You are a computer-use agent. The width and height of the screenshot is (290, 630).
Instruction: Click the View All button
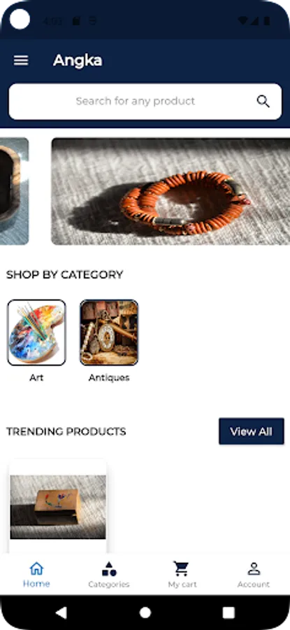pos(252,431)
